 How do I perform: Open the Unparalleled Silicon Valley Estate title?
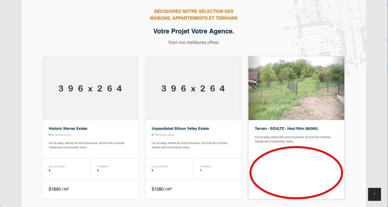180,129
